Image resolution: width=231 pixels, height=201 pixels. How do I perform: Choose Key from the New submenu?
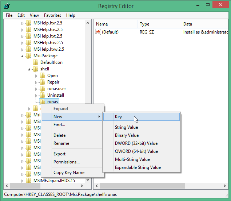(142, 117)
